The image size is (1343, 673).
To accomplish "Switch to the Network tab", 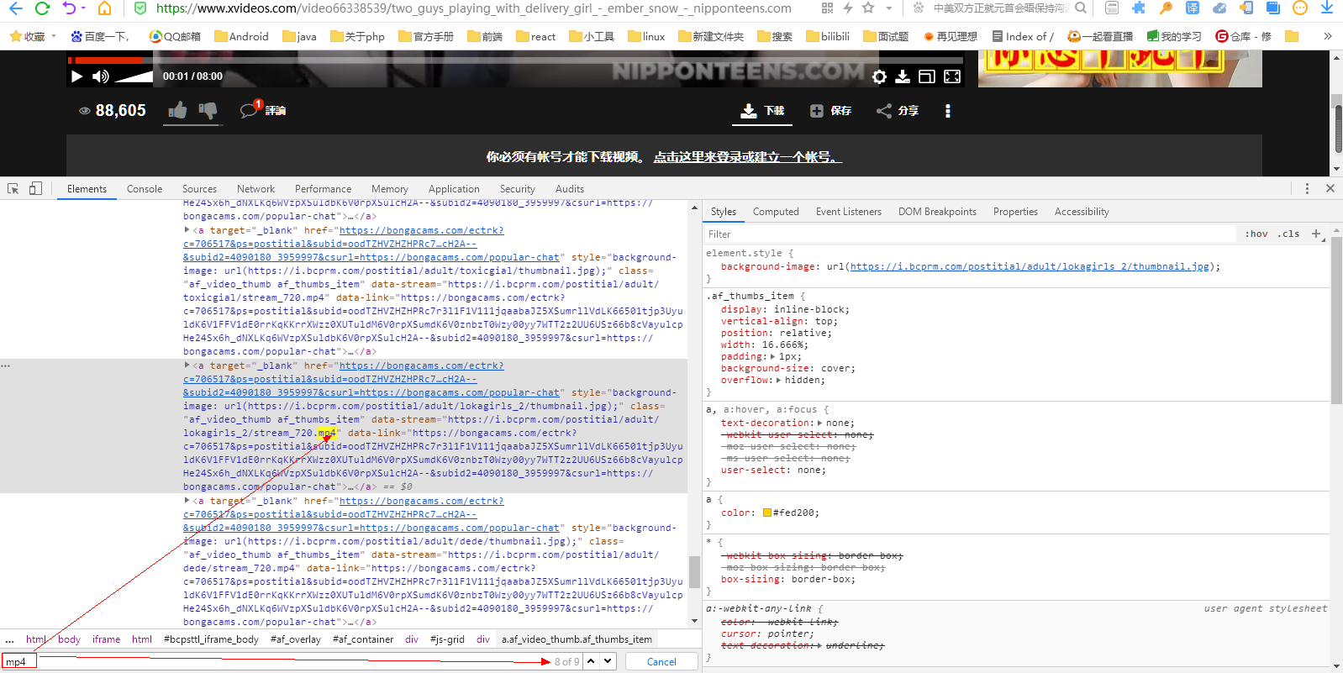I will click(255, 189).
